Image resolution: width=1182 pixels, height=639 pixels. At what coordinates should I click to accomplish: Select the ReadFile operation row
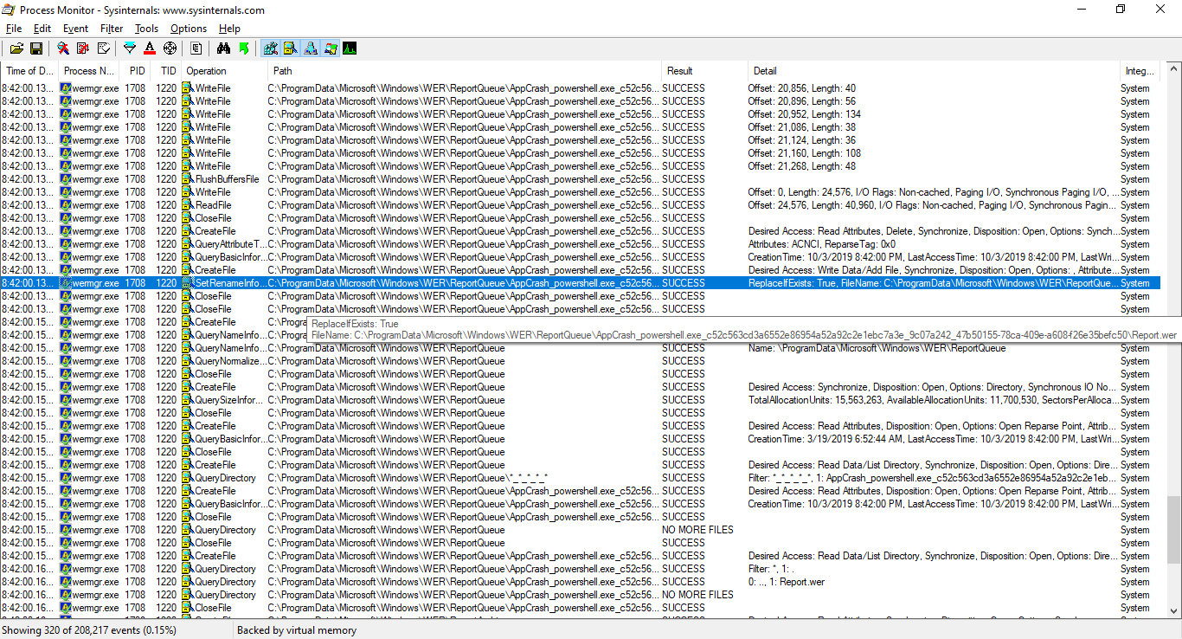(580, 205)
